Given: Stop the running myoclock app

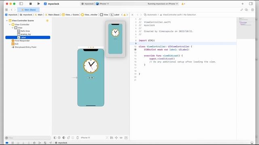Looking at the screenshot, I should pyautogui.click(x=30, y=4).
